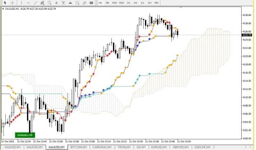Click the current price label 4125.79
Screen dimensions: 256x150
click(x=247, y=35)
